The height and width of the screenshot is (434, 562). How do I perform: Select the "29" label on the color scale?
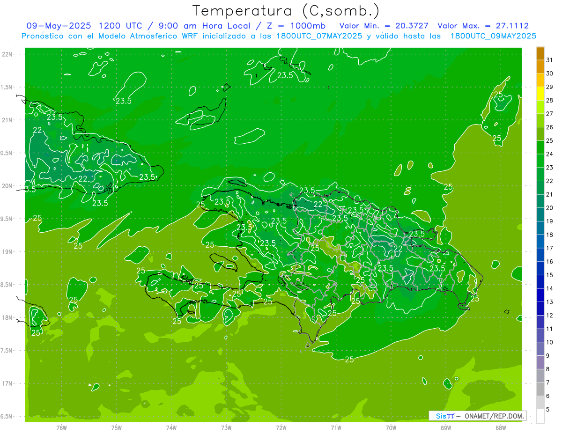point(549,87)
